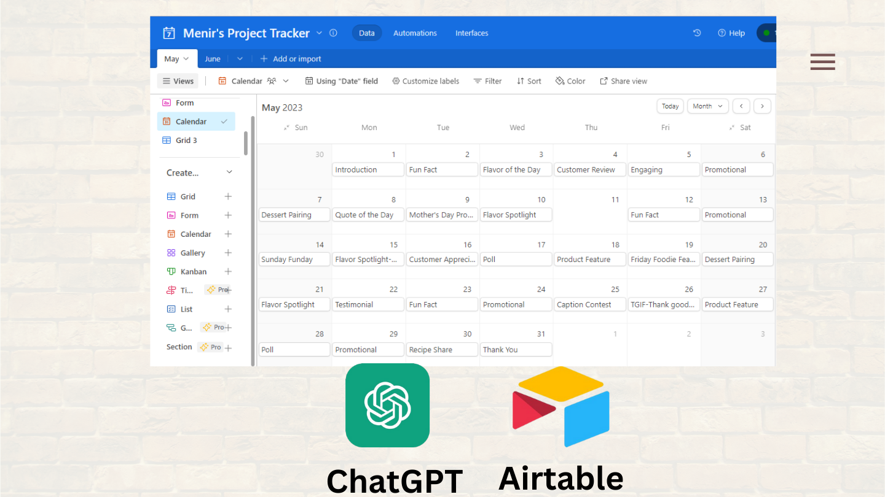Open the Caption Contest event

click(590, 304)
